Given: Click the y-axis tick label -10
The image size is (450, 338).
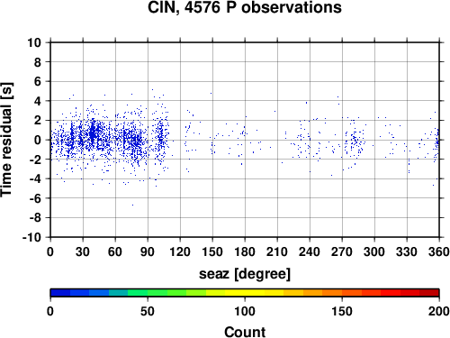Looking at the screenshot, I should (x=31, y=237).
